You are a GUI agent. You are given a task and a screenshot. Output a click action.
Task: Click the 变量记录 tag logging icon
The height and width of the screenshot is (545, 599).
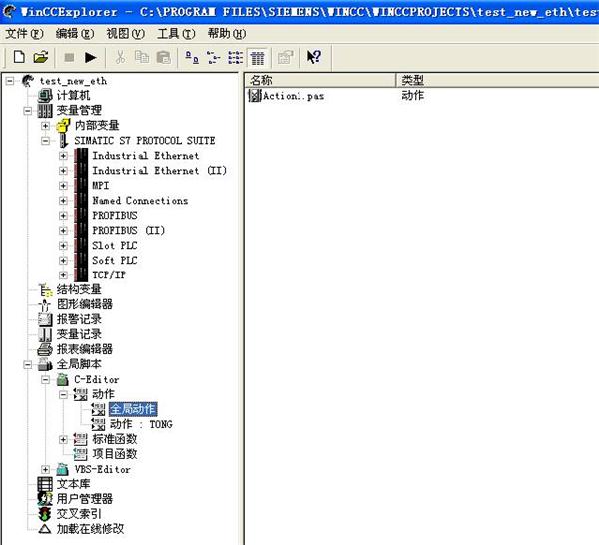tap(45, 335)
